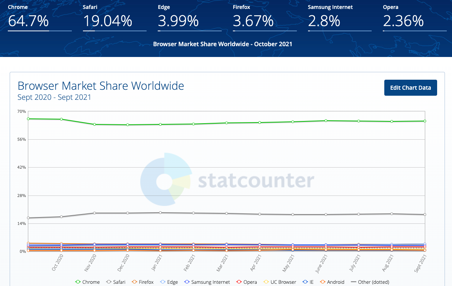
Task: Click the Browser Market Share Worldwide chart title
Action: click(x=101, y=86)
